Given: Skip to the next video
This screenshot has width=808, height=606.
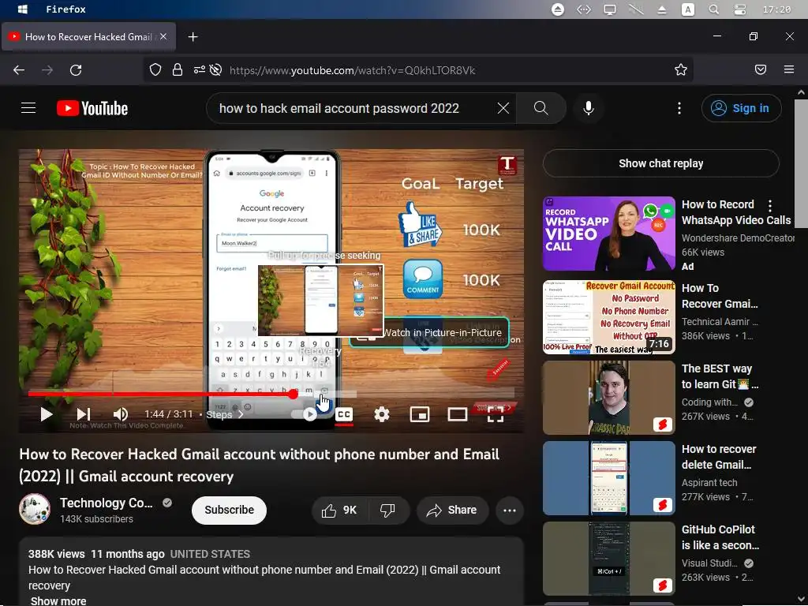Looking at the screenshot, I should click(x=84, y=414).
